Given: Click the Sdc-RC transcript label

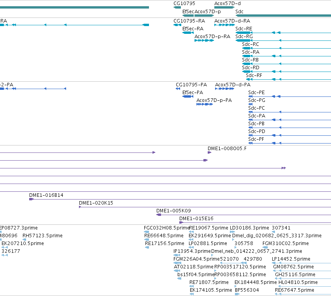Looking at the screenshot, I should tap(250, 44).
